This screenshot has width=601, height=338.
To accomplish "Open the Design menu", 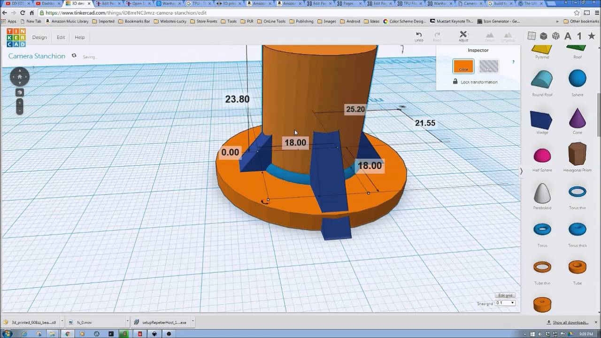I will [39, 38].
